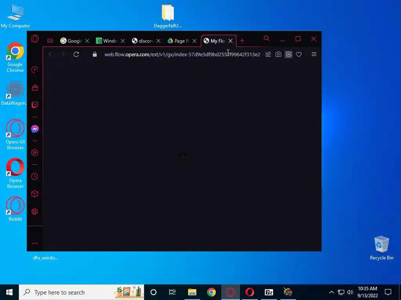Close the Page N Drive tab

point(194,41)
